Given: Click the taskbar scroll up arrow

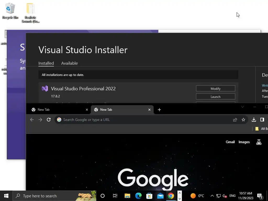Looking at the screenshot, I should tap(180, 193).
